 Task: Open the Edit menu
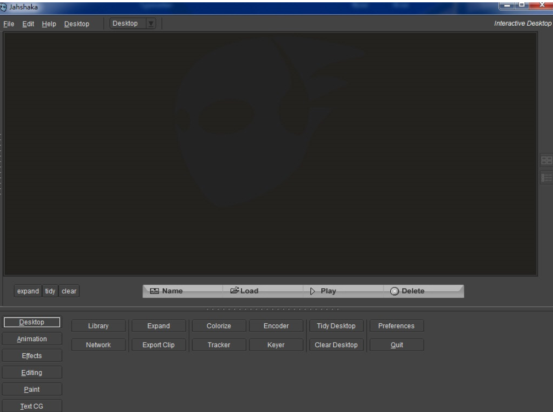(x=29, y=24)
